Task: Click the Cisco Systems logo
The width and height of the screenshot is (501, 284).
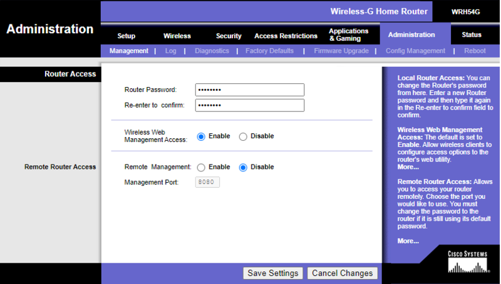Action: pyautogui.click(x=467, y=262)
